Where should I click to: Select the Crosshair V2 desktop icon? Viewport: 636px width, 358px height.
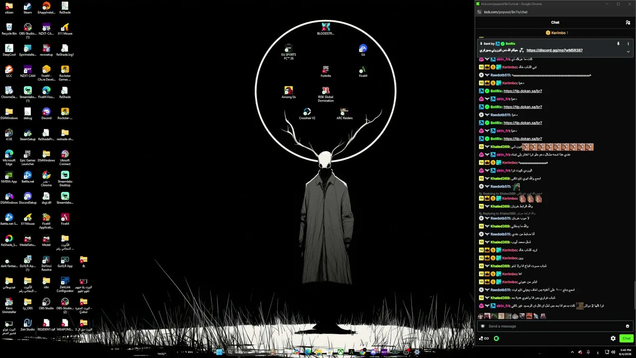307,113
